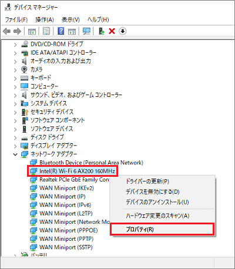Open the 操作(A) menu

(x=45, y=19)
